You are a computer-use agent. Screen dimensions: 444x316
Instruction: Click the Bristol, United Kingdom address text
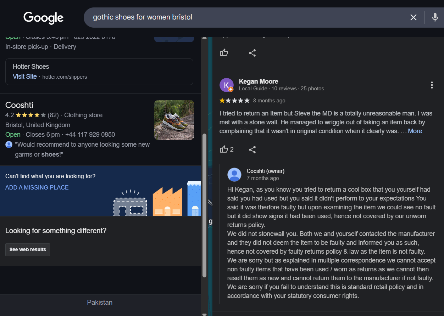coord(38,125)
